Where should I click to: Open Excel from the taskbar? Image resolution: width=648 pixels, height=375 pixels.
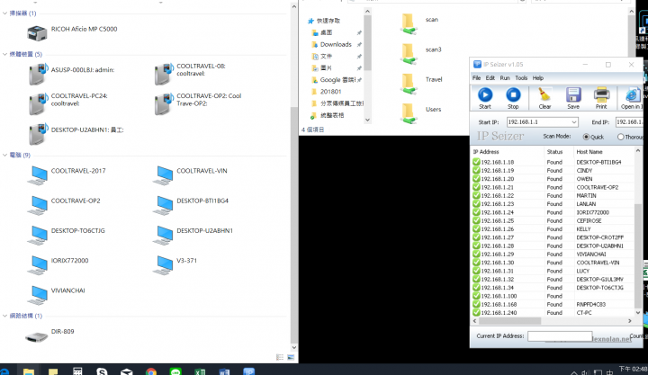(x=200, y=371)
